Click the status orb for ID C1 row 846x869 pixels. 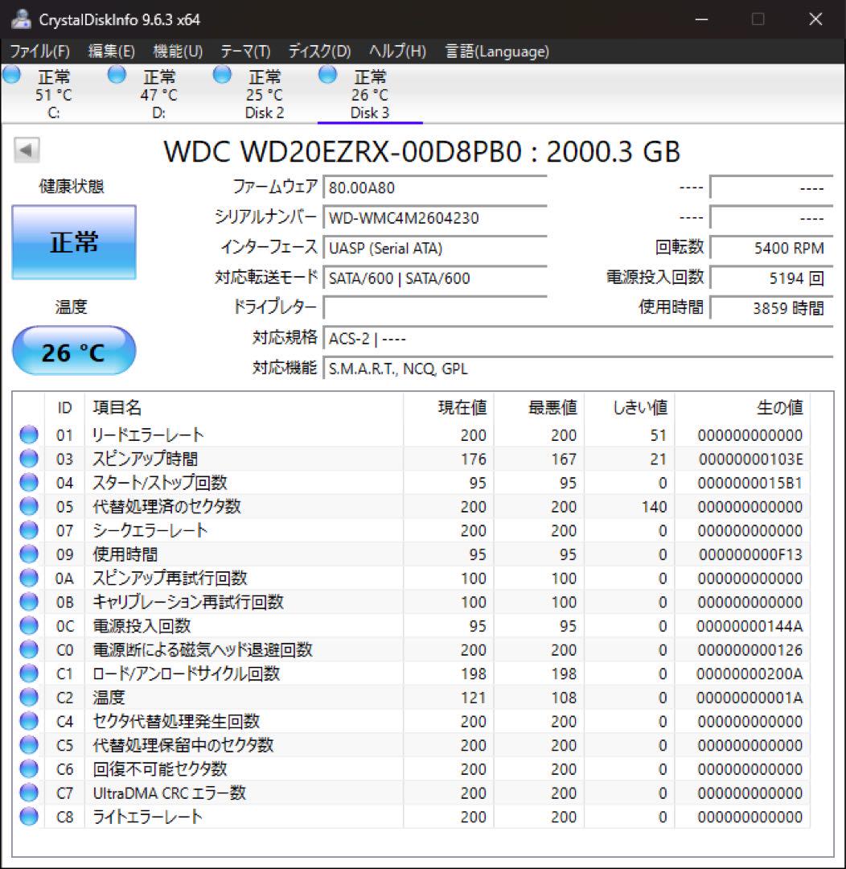29,673
